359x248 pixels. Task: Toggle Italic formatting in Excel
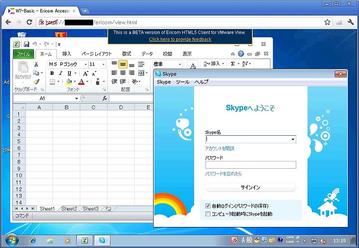click(x=60, y=73)
